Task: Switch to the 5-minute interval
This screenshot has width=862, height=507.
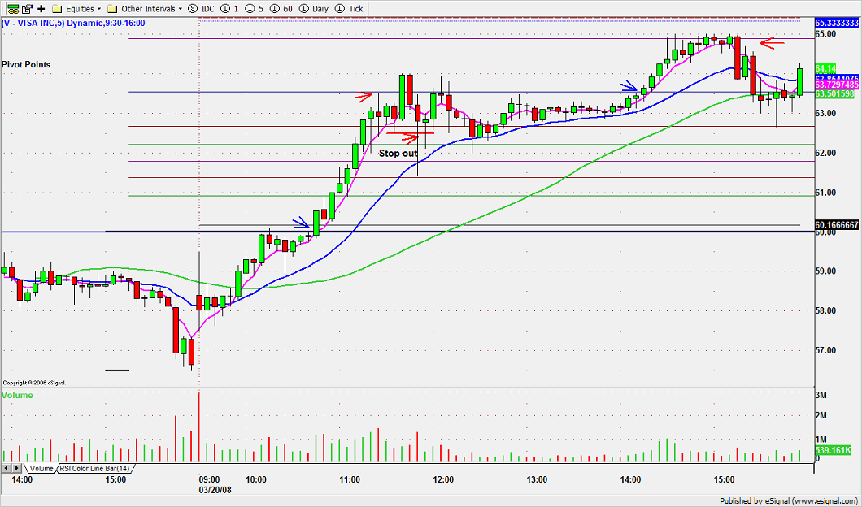Action: pyautogui.click(x=255, y=9)
